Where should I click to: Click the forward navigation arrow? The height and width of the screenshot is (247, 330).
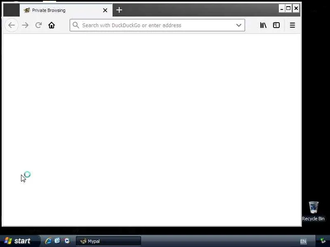click(25, 25)
